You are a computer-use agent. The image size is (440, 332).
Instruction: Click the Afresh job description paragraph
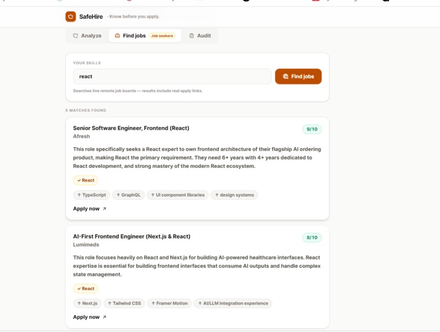tap(197, 158)
